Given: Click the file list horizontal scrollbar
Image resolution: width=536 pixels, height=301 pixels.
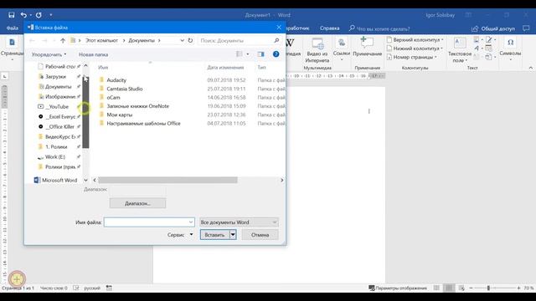Looking at the screenshot, I should tap(167, 181).
